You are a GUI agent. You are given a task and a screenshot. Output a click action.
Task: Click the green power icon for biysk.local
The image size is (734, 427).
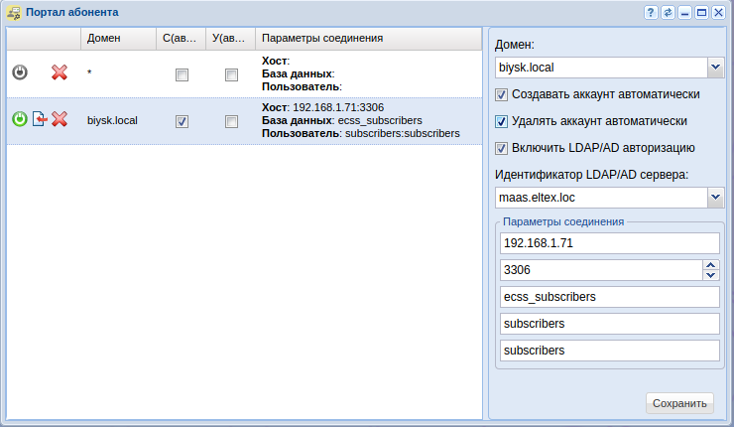tap(20, 120)
